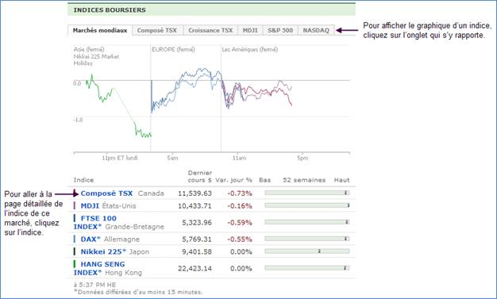Show the MDJI chart tab

pos(250,30)
